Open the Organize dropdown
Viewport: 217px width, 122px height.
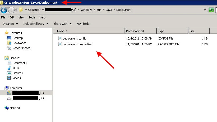(10, 24)
